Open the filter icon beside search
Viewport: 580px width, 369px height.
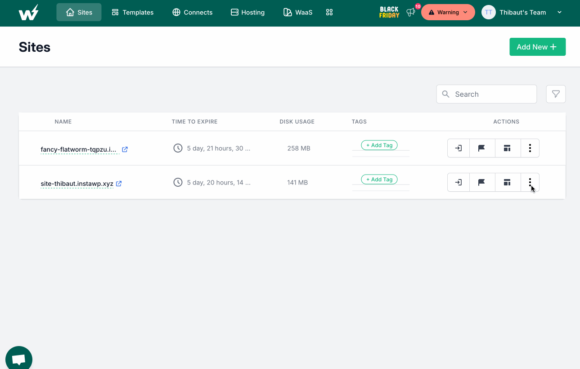coord(556,94)
